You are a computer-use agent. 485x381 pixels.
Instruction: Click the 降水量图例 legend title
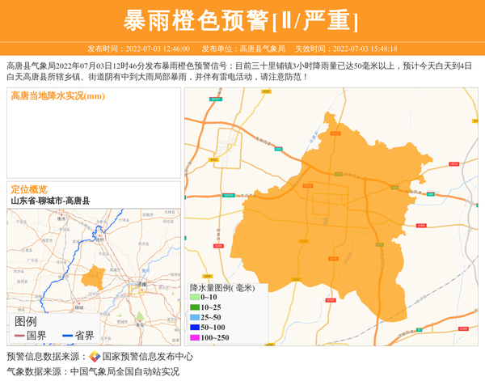coord(221,287)
